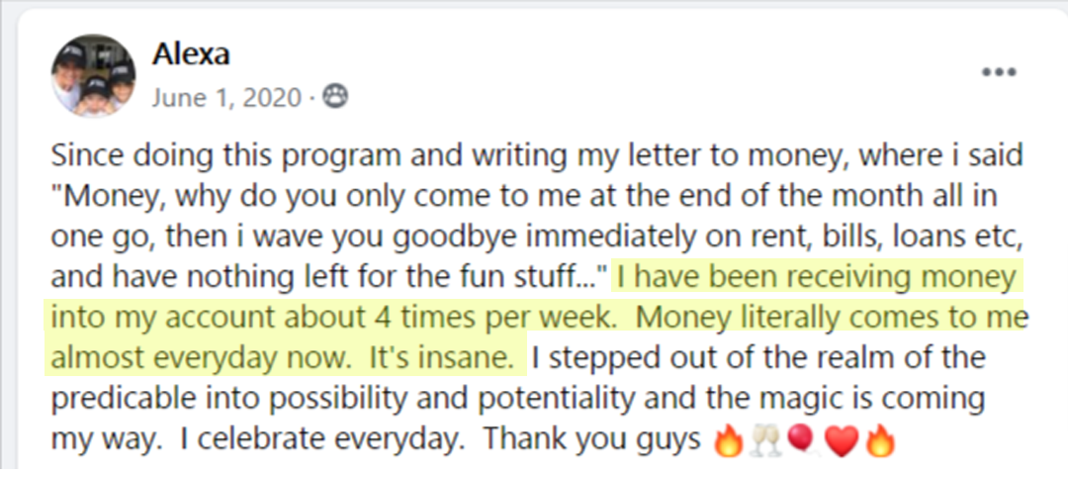
Task: Open the three-dot post options menu
Action: [x=999, y=72]
